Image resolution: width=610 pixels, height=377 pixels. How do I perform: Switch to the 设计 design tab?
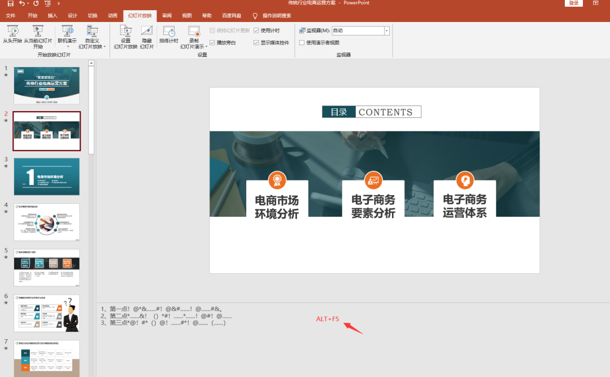73,16
